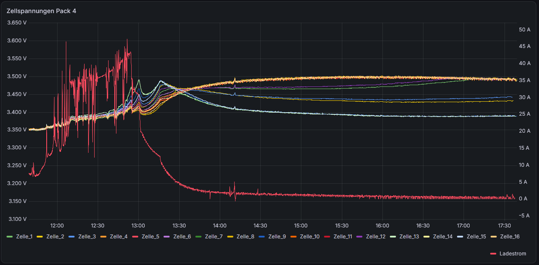Image resolution: width=539 pixels, height=265 pixels.
Task: Toggle Zelle_2 series visibility
Action: pos(55,237)
